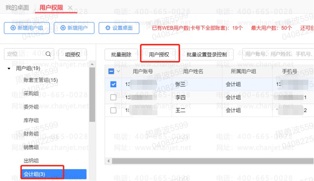
Task: Click the group tree vertical scrollbar thumb
Action: click(92, 95)
